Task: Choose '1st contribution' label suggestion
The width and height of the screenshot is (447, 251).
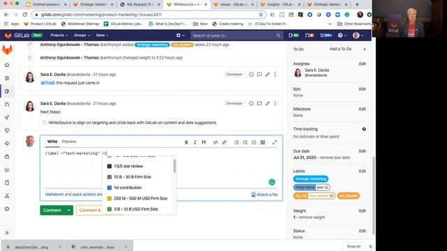Action: (x=138, y=188)
